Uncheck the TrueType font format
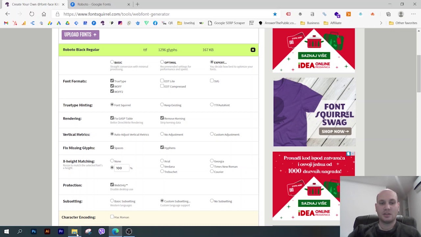Screen dimensions: 421x237 coord(112,81)
